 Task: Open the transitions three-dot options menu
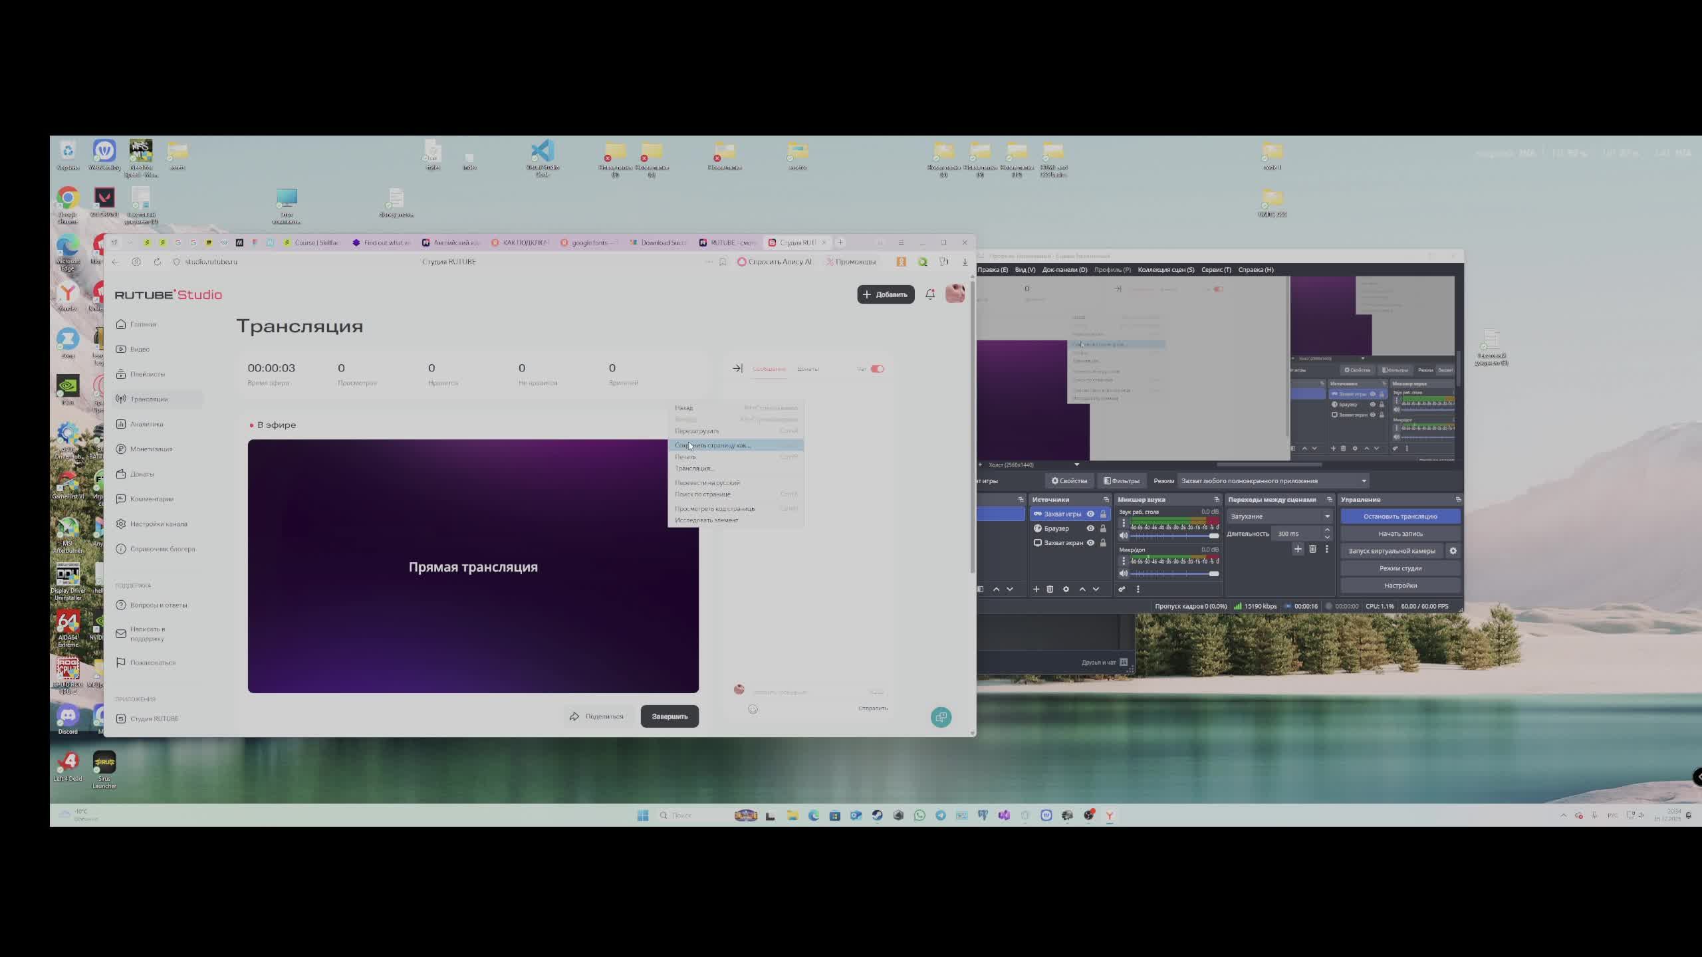[1326, 549]
